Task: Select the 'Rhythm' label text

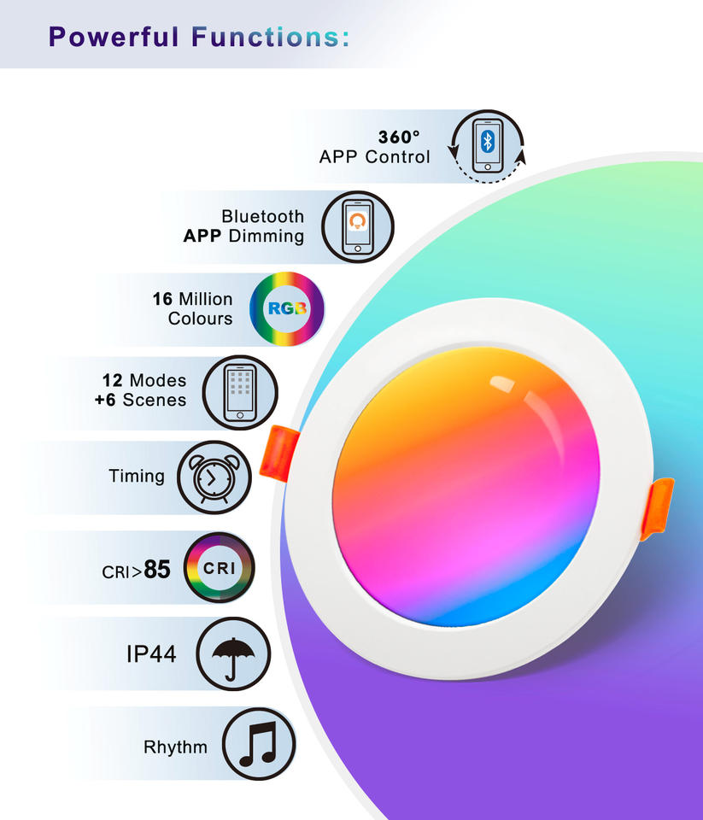Action: [175, 747]
